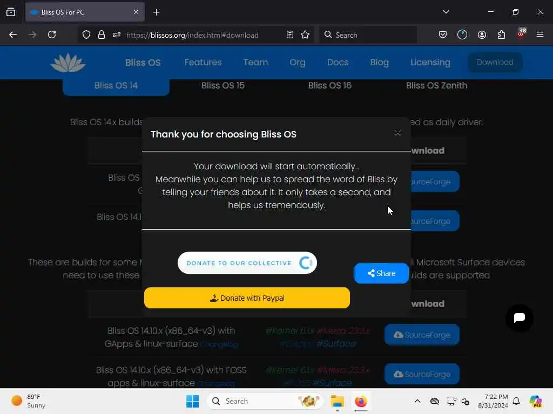List all tabs dropdown arrow
This screenshot has height=414, width=553.
pyautogui.click(x=446, y=12)
